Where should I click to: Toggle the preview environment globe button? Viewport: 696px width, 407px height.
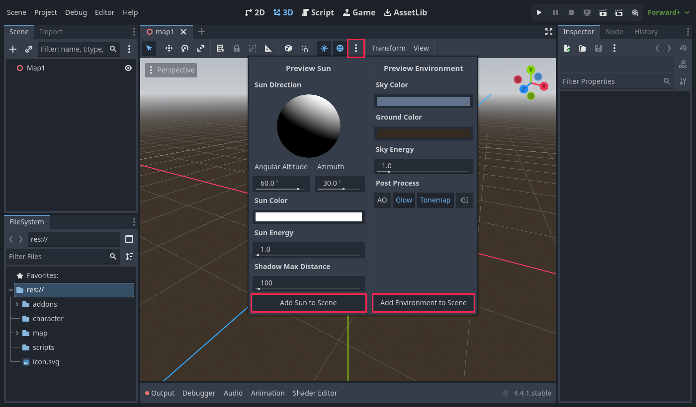pos(340,48)
